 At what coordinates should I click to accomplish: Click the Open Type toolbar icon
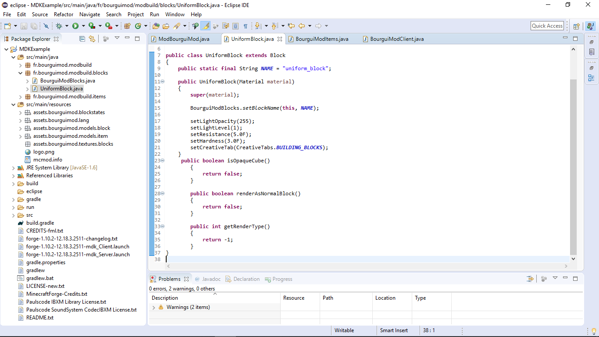[x=156, y=26]
